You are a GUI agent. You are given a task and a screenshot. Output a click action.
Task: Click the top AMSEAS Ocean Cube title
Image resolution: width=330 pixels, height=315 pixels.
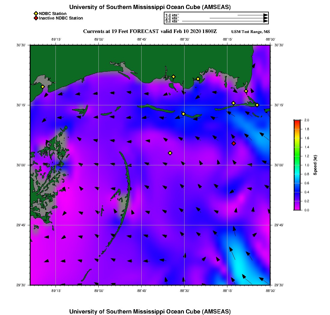pos(150,7)
